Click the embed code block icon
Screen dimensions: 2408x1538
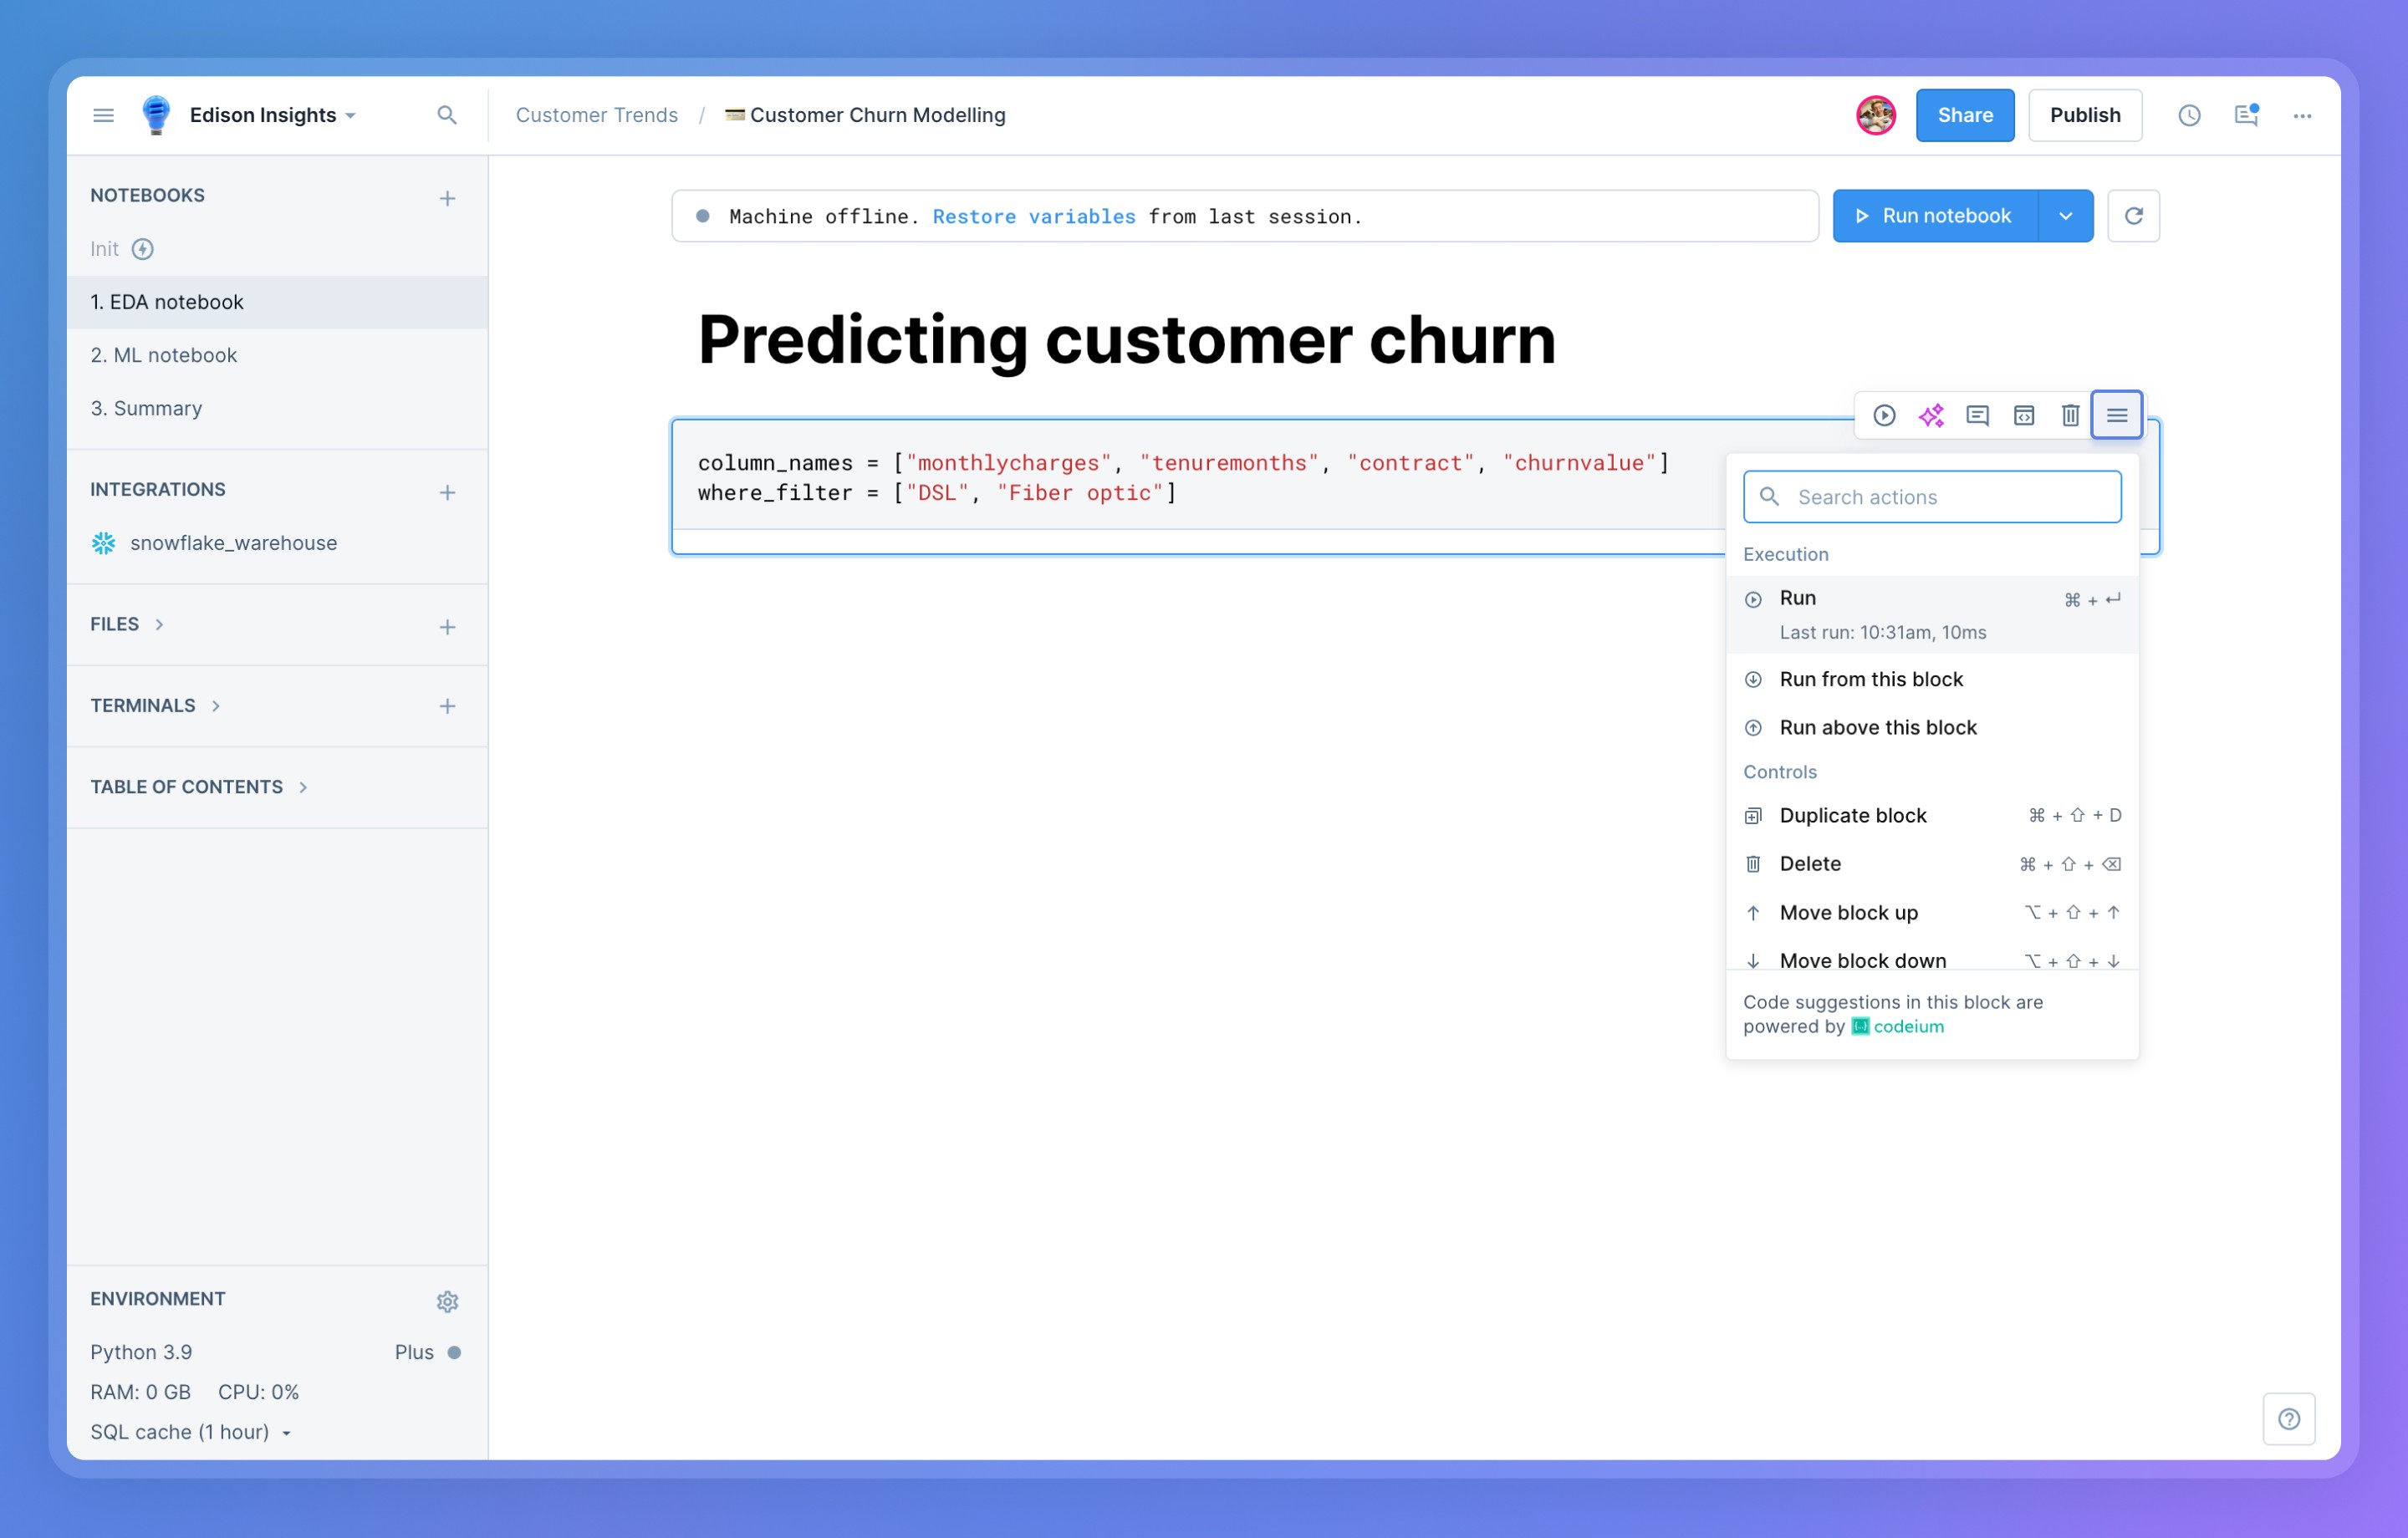[x=2024, y=415]
